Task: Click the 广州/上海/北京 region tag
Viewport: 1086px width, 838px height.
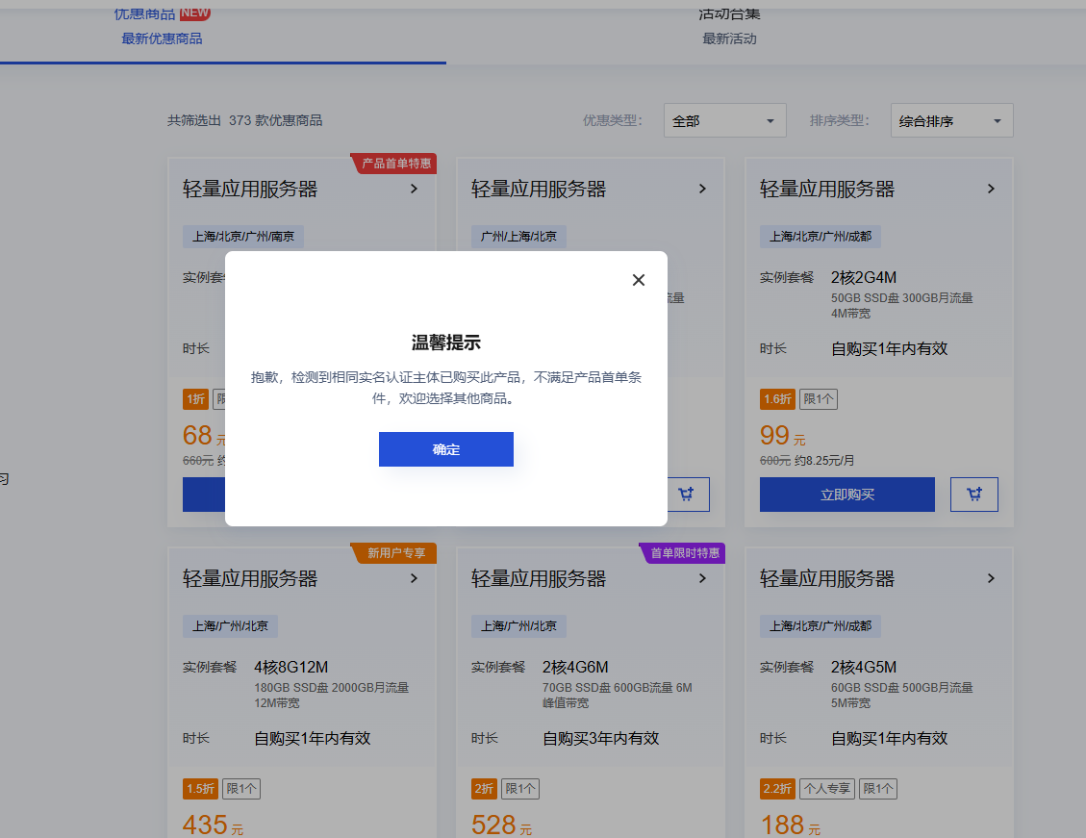Action: (518, 236)
